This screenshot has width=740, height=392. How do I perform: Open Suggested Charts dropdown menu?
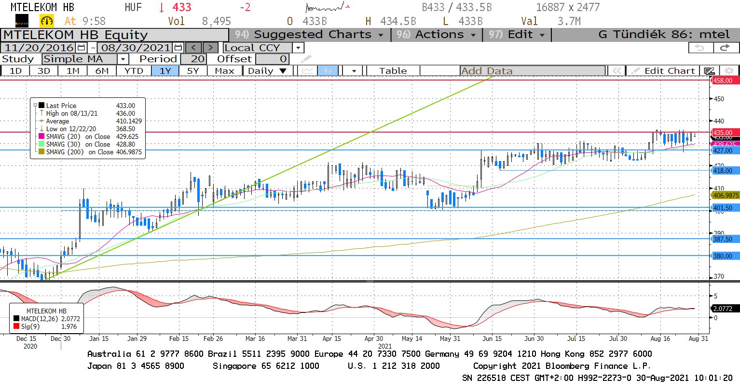point(309,35)
